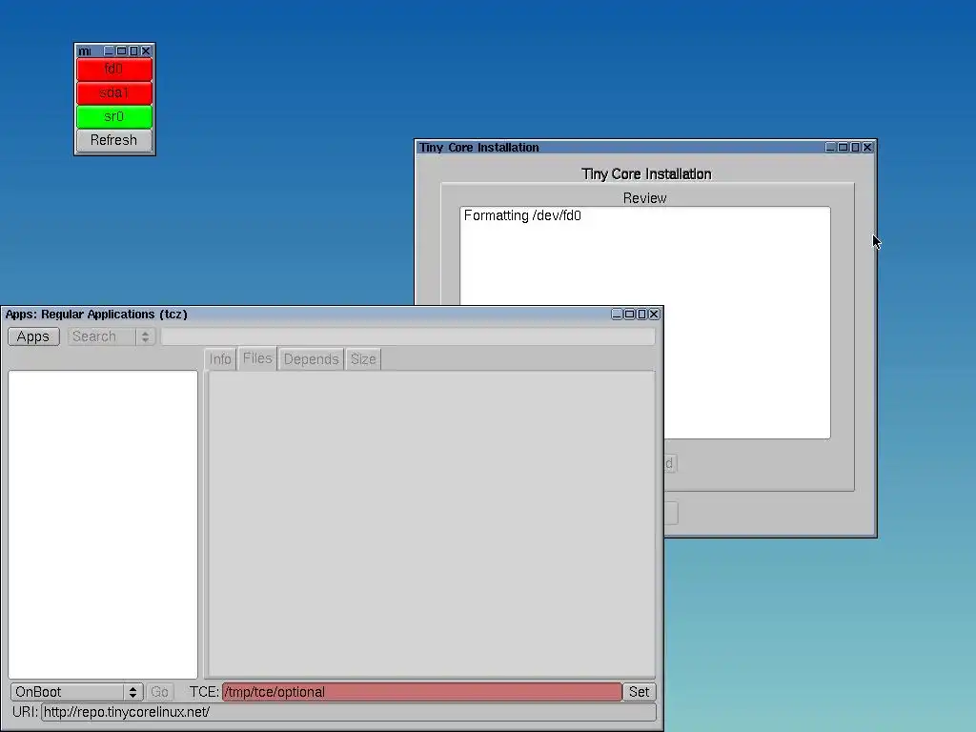Click the Go button in Apps
Viewport: 976px width, 732px height.
coord(159,692)
